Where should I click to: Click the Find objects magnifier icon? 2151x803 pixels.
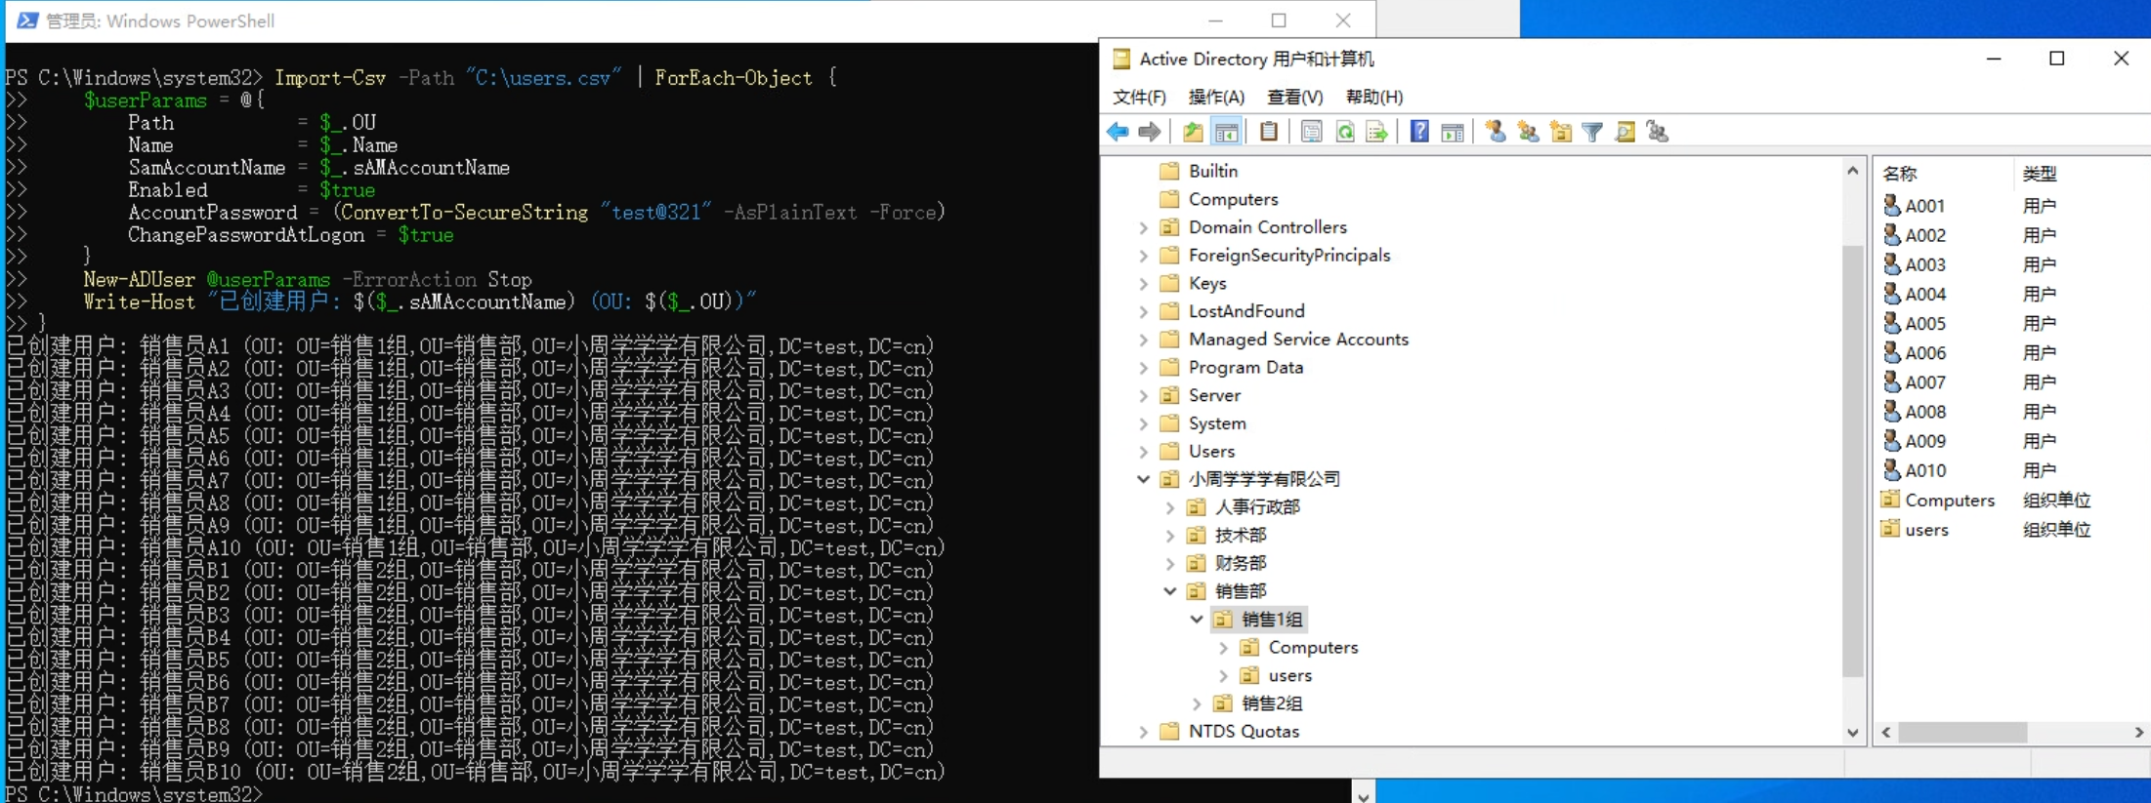tap(1625, 132)
